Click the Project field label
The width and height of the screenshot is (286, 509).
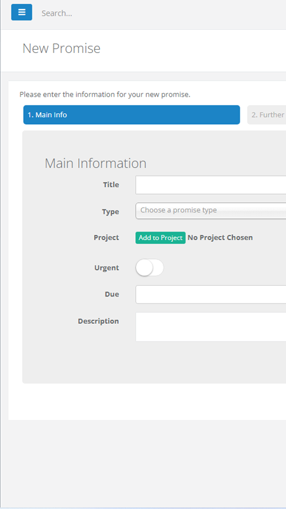coord(106,237)
